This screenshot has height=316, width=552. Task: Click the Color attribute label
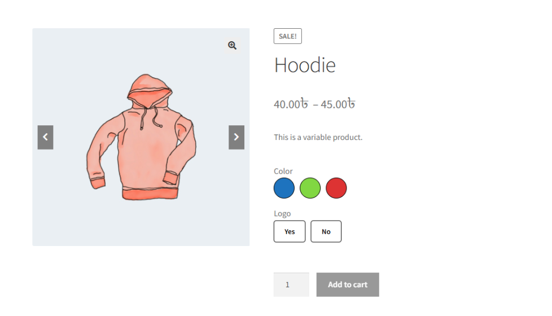[x=283, y=171]
